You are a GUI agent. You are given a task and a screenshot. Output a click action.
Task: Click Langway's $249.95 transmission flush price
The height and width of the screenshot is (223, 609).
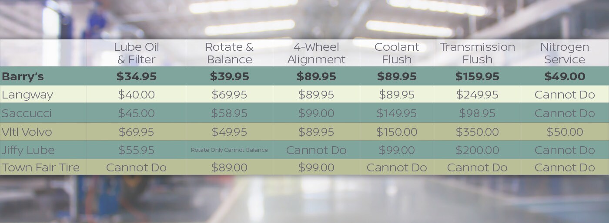(477, 95)
